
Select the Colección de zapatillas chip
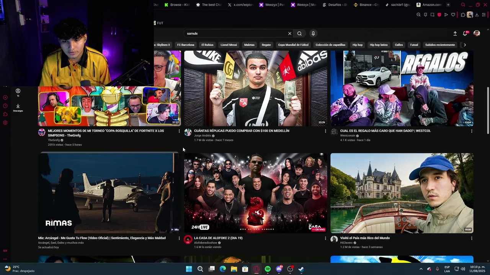point(330,45)
